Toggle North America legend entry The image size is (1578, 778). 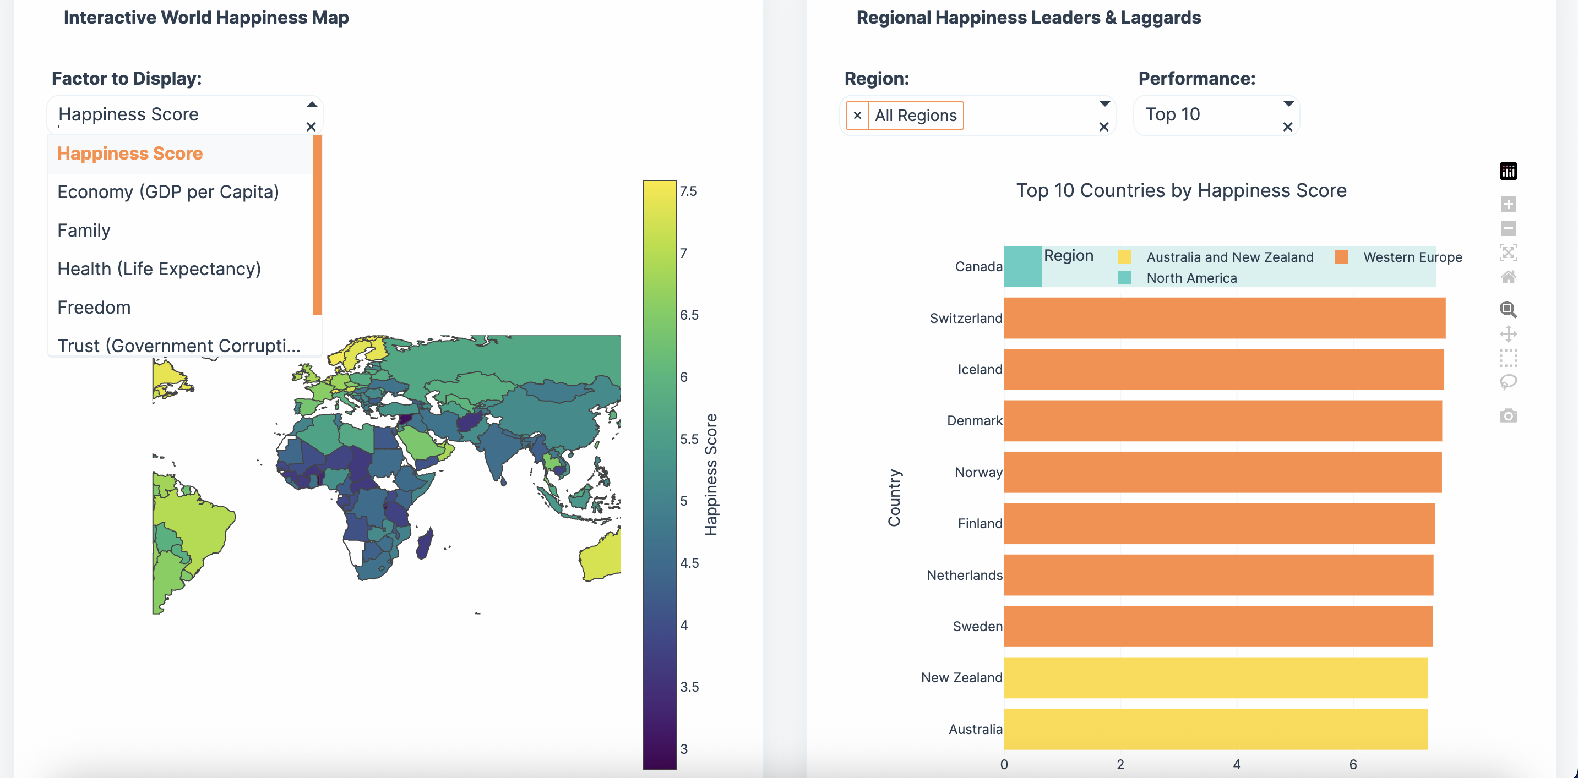1191,278
